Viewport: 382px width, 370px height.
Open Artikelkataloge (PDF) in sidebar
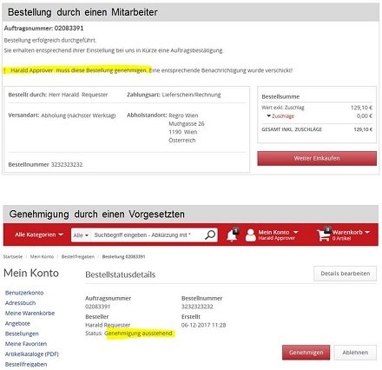[32, 353]
